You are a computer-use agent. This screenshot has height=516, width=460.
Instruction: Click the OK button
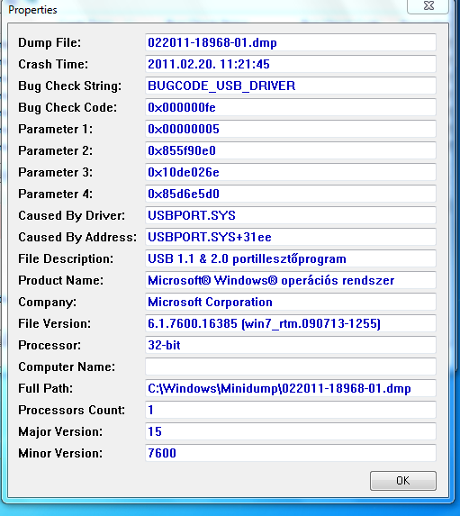pyautogui.click(x=403, y=481)
